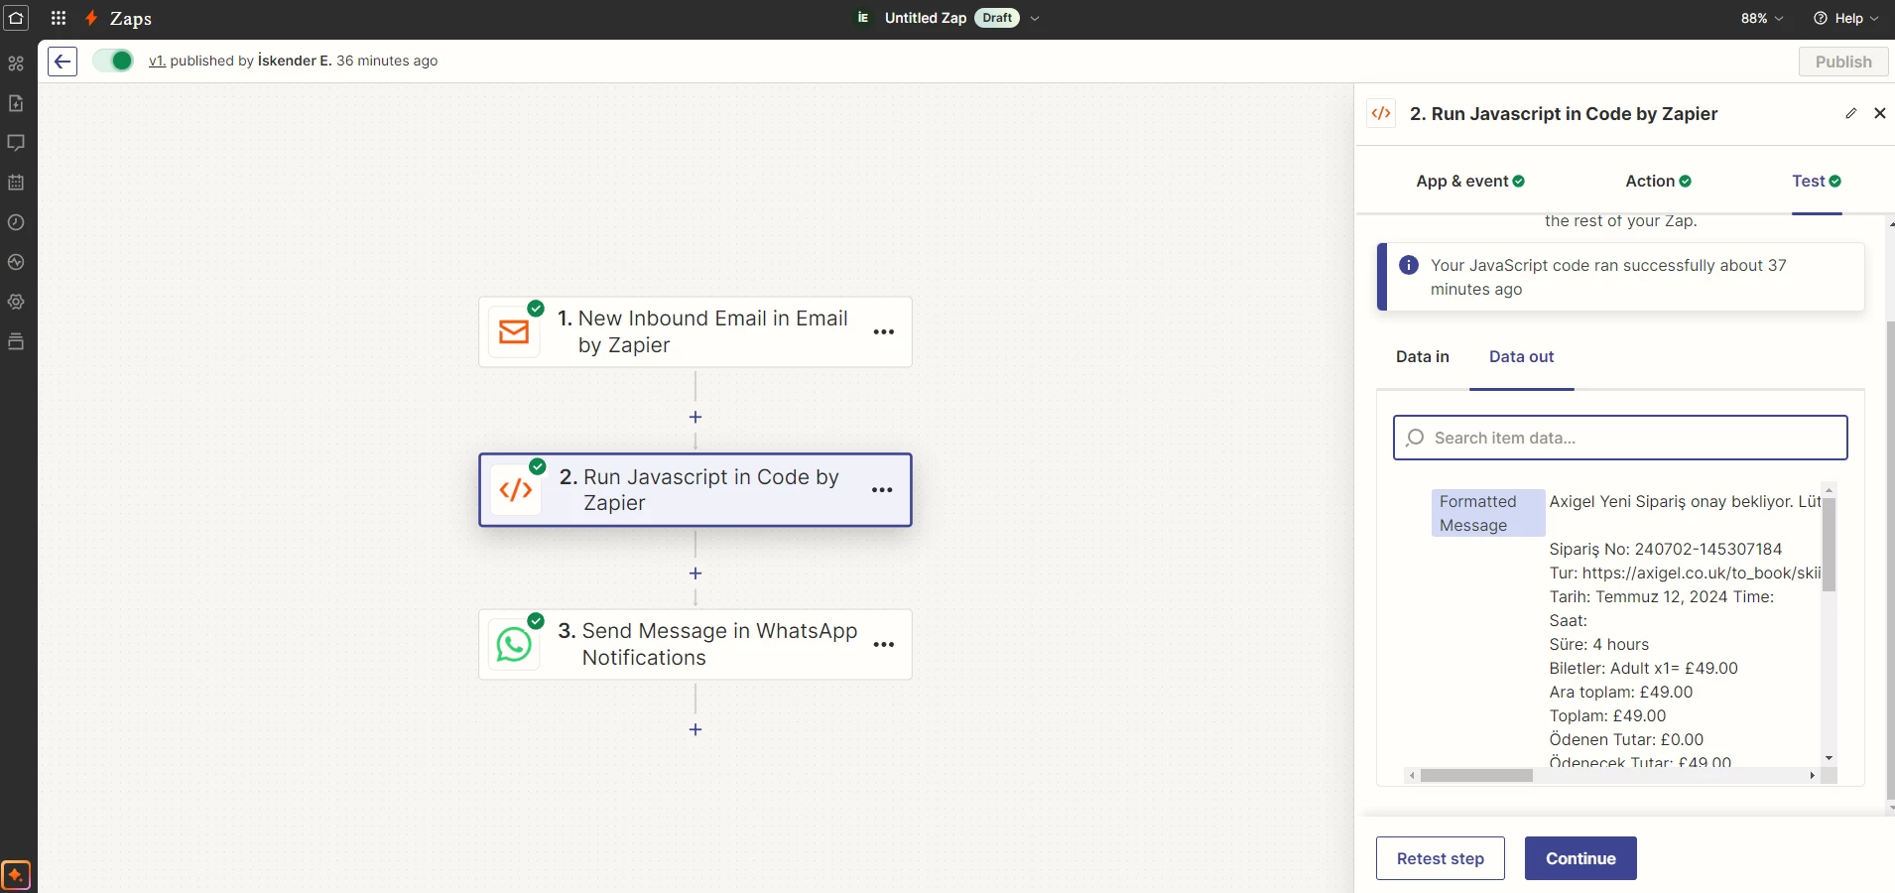Click the Süre: 4 hours line

(x=1598, y=644)
